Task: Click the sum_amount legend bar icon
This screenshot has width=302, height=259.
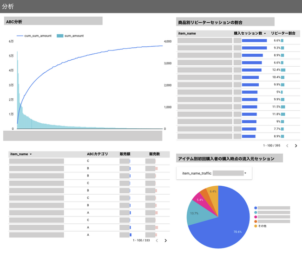Action: 60,36
